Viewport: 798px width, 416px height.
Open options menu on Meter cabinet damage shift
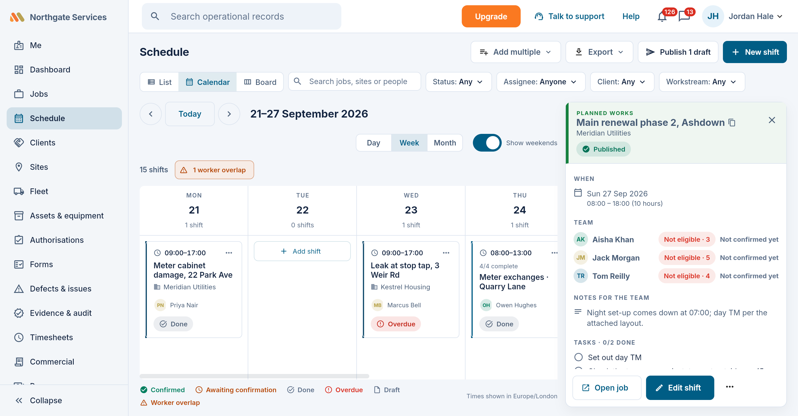point(229,253)
